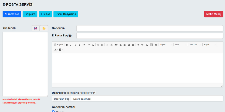Image resolution: width=225 pixels, height=112 pixels.
Task: Open the Boyut font size dropdown
Action: point(210,45)
